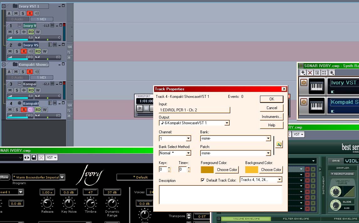Switch to Filter Envelope tab in Kompakt

[296, 219]
